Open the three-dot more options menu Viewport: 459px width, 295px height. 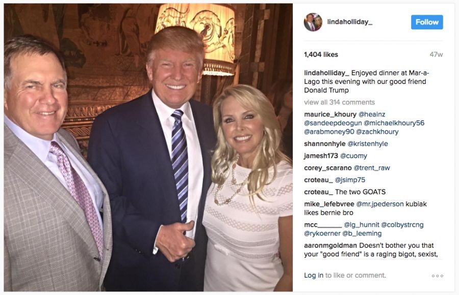(x=438, y=276)
